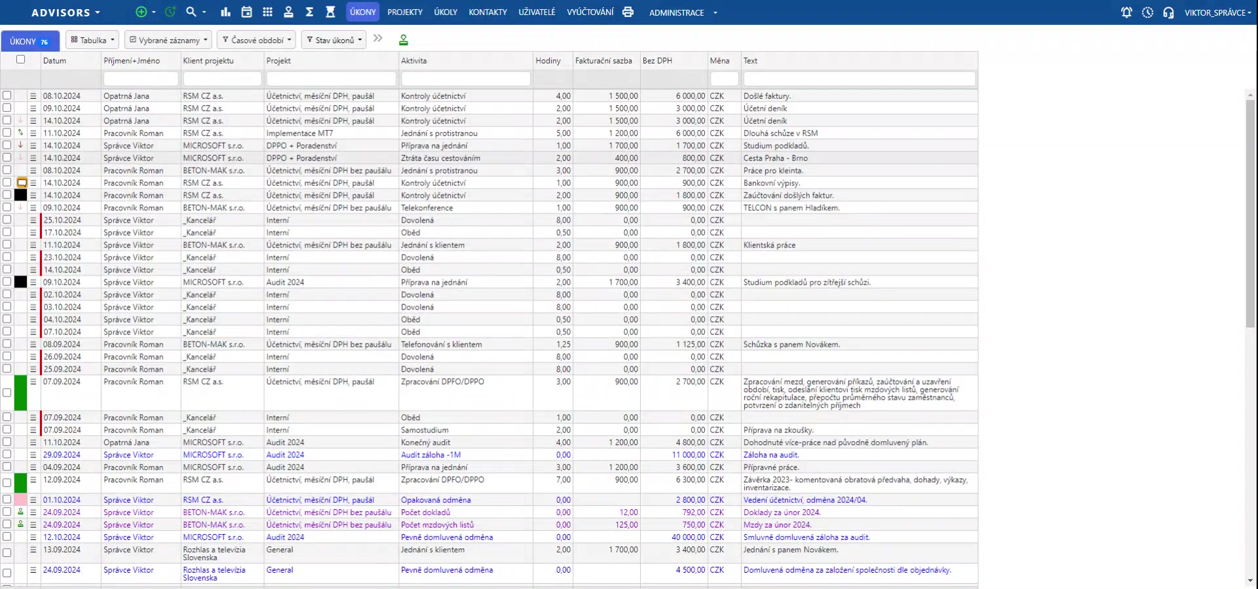
Task: Click the green stamp icon beside filters
Action: pos(404,40)
